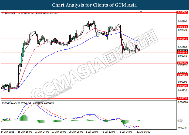
Task: Click the 0.00 MACD scale value
Action: [x=180, y=120]
